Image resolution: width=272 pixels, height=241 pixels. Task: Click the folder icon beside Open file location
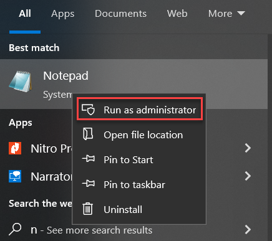(x=88, y=135)
